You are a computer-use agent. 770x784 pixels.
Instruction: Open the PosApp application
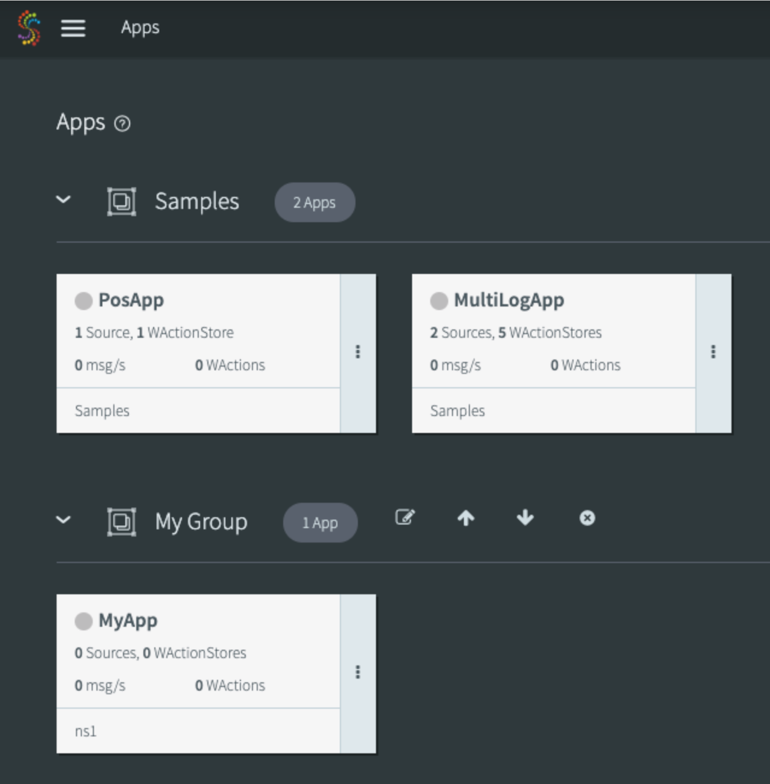(x=131, y=300)
